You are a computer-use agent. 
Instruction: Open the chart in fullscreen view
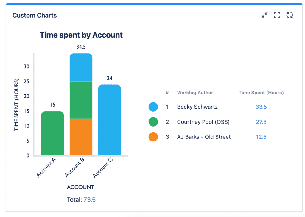277,15
